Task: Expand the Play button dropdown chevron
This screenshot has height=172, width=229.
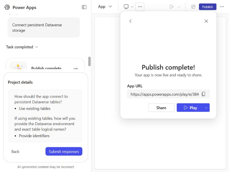Action: pos(206,108)
